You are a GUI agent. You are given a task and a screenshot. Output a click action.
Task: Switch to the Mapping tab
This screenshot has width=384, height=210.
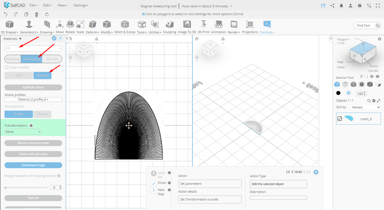13,59
